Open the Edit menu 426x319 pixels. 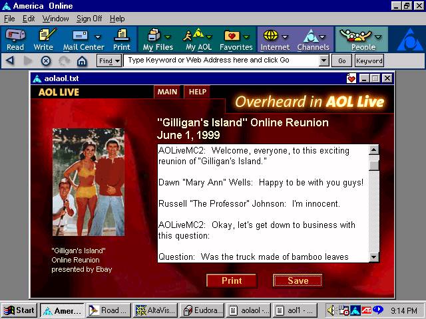(29, 19)
